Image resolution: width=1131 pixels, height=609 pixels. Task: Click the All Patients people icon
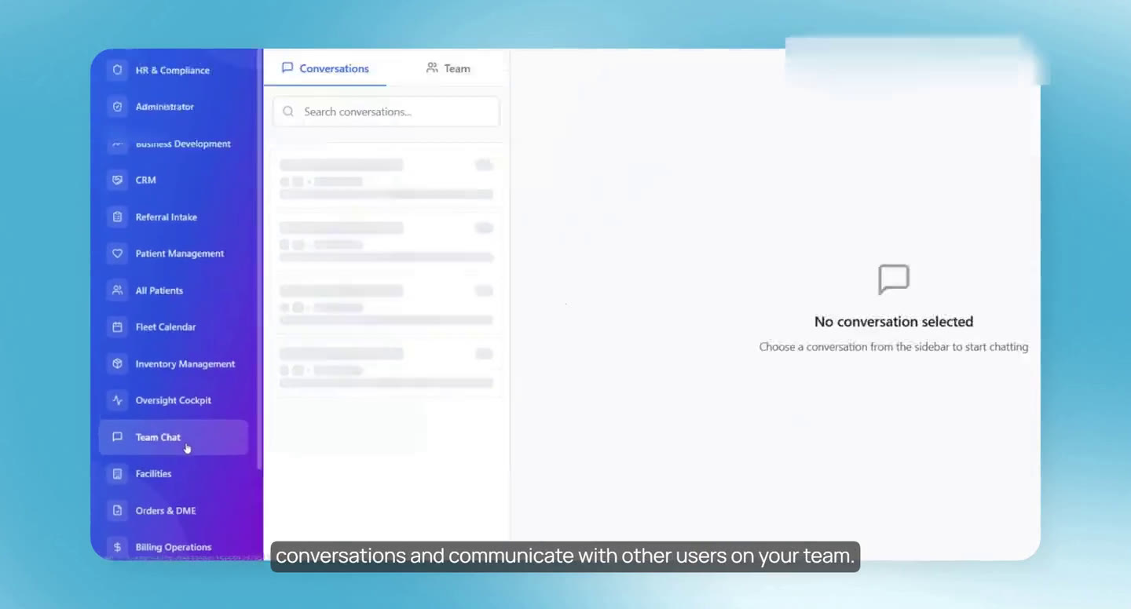click(118, 290)
